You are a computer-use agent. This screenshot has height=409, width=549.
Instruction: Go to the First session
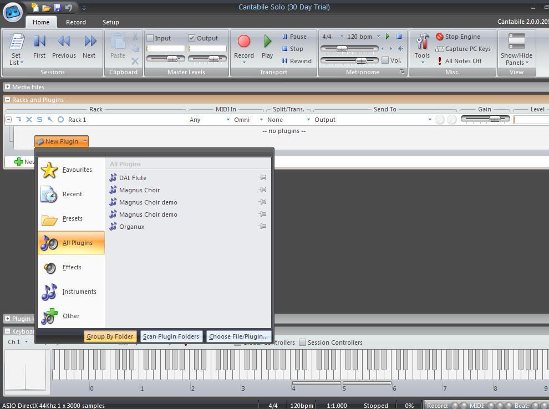tap(39, 47)
